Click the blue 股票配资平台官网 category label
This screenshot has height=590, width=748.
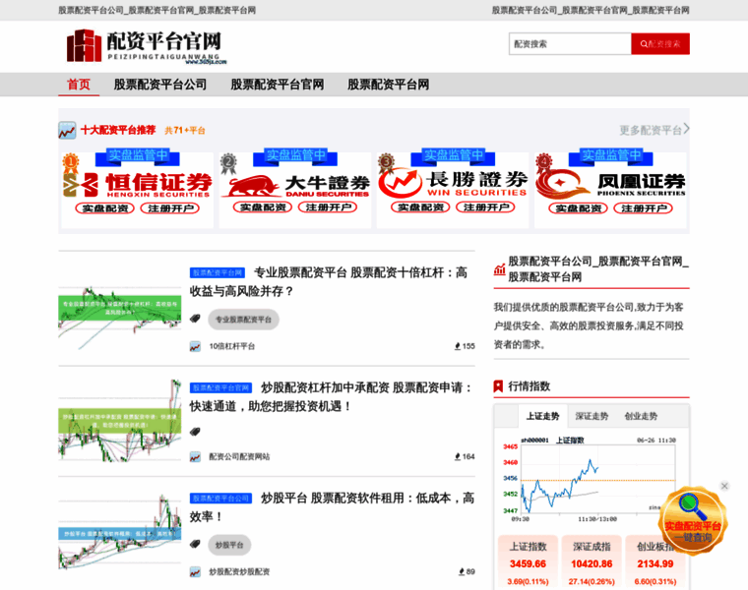point(220,388)
